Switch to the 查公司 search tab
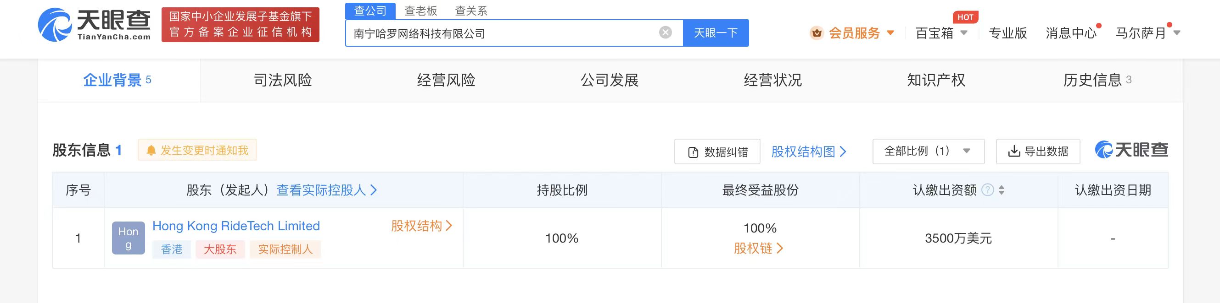Viewport: 1220px width, 303px height. pyautogui.click(x=370, y=11)
